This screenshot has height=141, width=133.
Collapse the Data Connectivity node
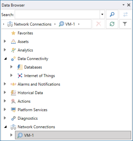5,59
